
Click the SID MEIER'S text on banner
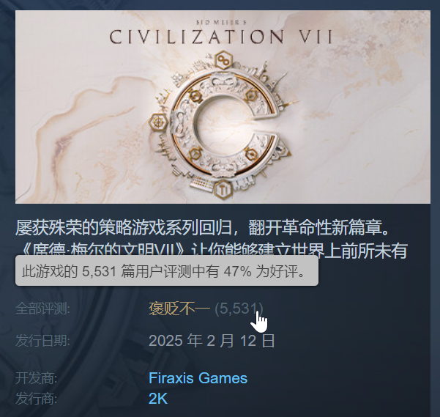pyautogui.click(x=221, y=22)
